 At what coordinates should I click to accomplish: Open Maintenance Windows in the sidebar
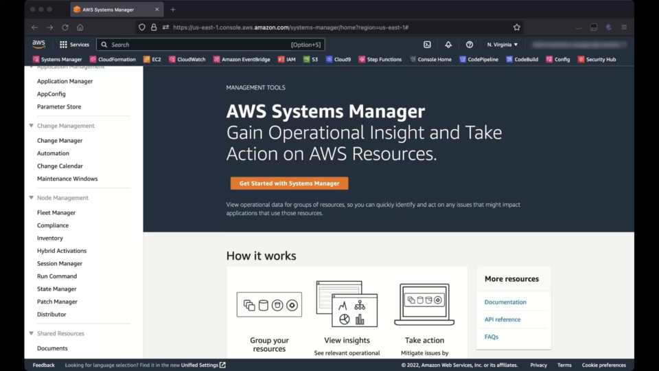coord(67,179)
